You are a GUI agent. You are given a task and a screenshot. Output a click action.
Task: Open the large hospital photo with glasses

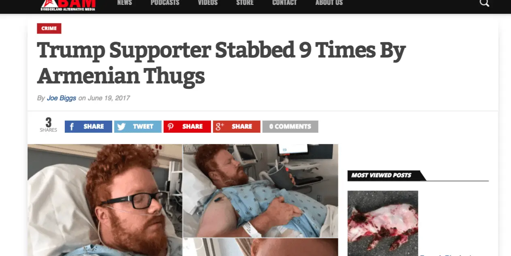pyautogui.click(x=105, y=200)
